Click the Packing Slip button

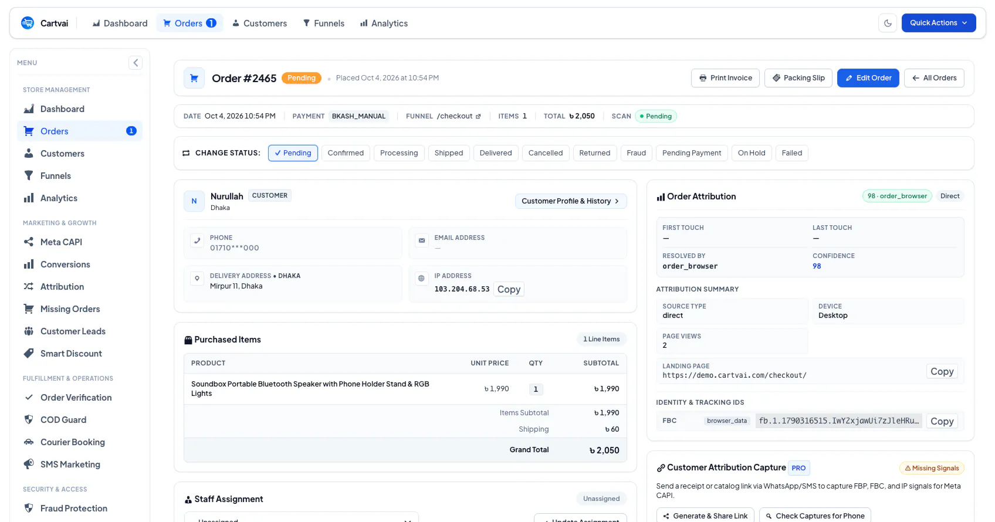[x=798, y=78]
